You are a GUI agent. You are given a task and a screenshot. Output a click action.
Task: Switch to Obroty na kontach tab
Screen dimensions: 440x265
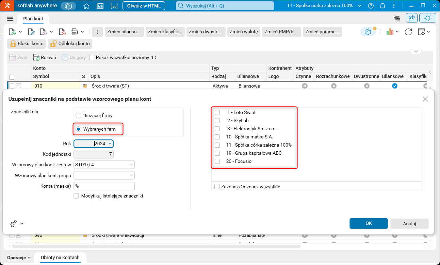click(60, 258)
